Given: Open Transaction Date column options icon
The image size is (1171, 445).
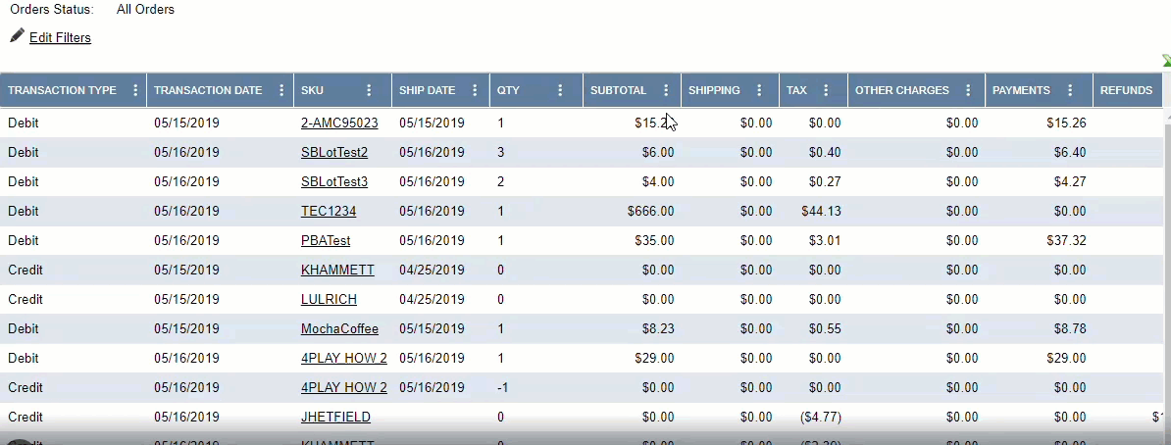Looking at the screenshot, I should pyautogui.click(x=281, y=90).
